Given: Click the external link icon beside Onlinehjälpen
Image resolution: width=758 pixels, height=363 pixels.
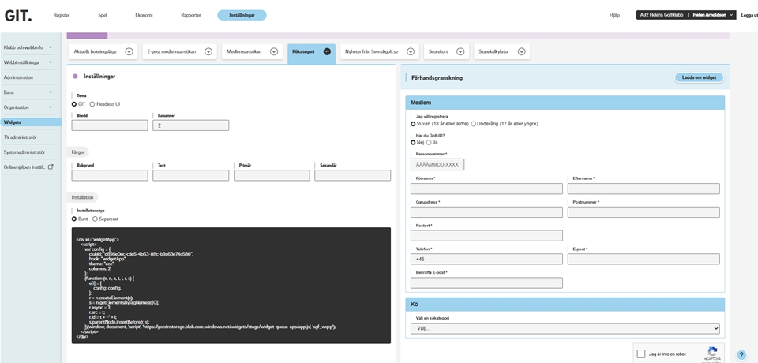Looking at the screenshot, I should 51,167.
